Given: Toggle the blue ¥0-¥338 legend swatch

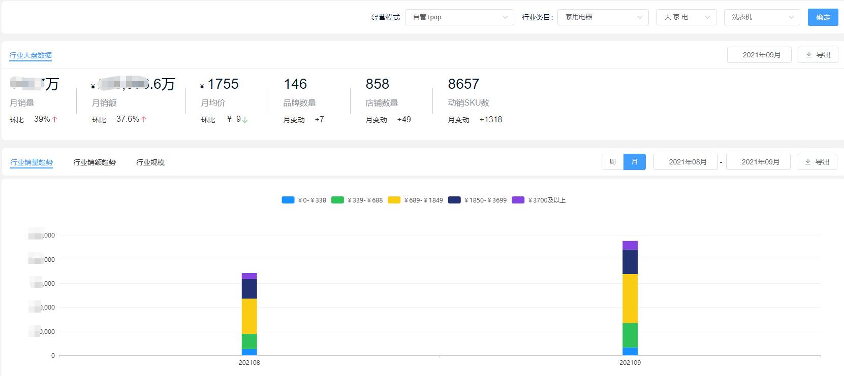Looking at the screenshot, I should [288, 200].
